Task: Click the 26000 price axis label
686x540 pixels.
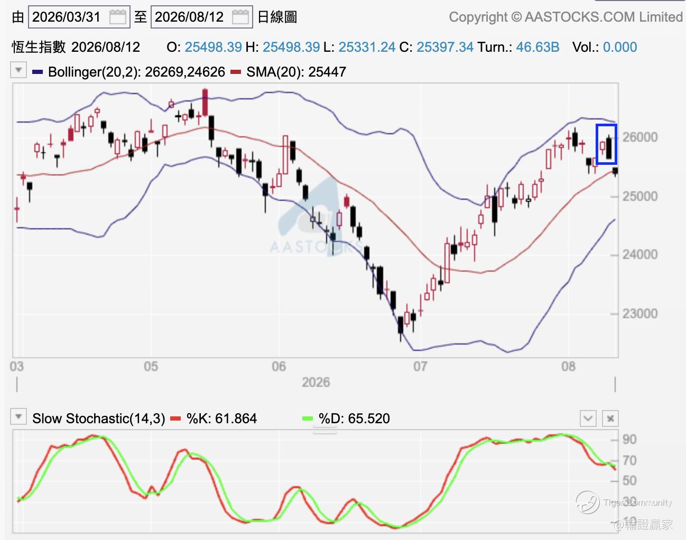Action: (x=640, y=137)
